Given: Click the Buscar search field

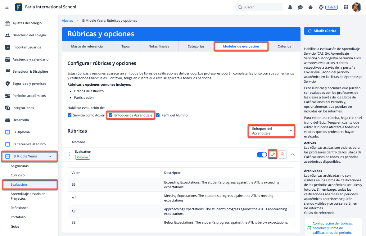Looking at the screenshot, I should 260,7.
